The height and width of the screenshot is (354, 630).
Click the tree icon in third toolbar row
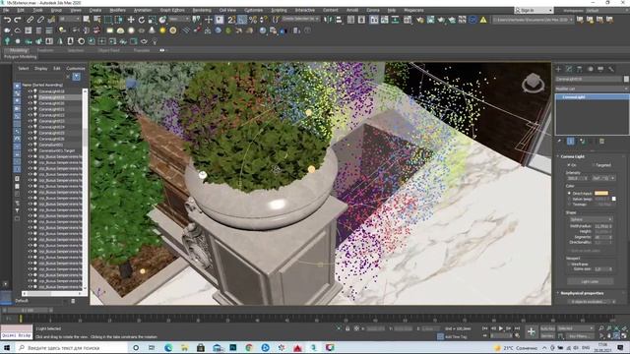(x=7, y=41)
